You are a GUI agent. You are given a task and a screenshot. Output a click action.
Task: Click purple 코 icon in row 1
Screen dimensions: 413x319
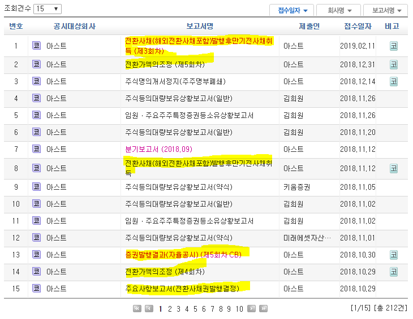click(x=36, y=46)
